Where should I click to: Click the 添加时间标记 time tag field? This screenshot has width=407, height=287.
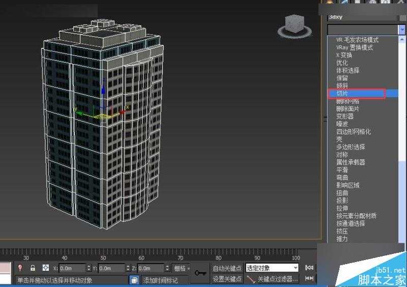(165, 280)
